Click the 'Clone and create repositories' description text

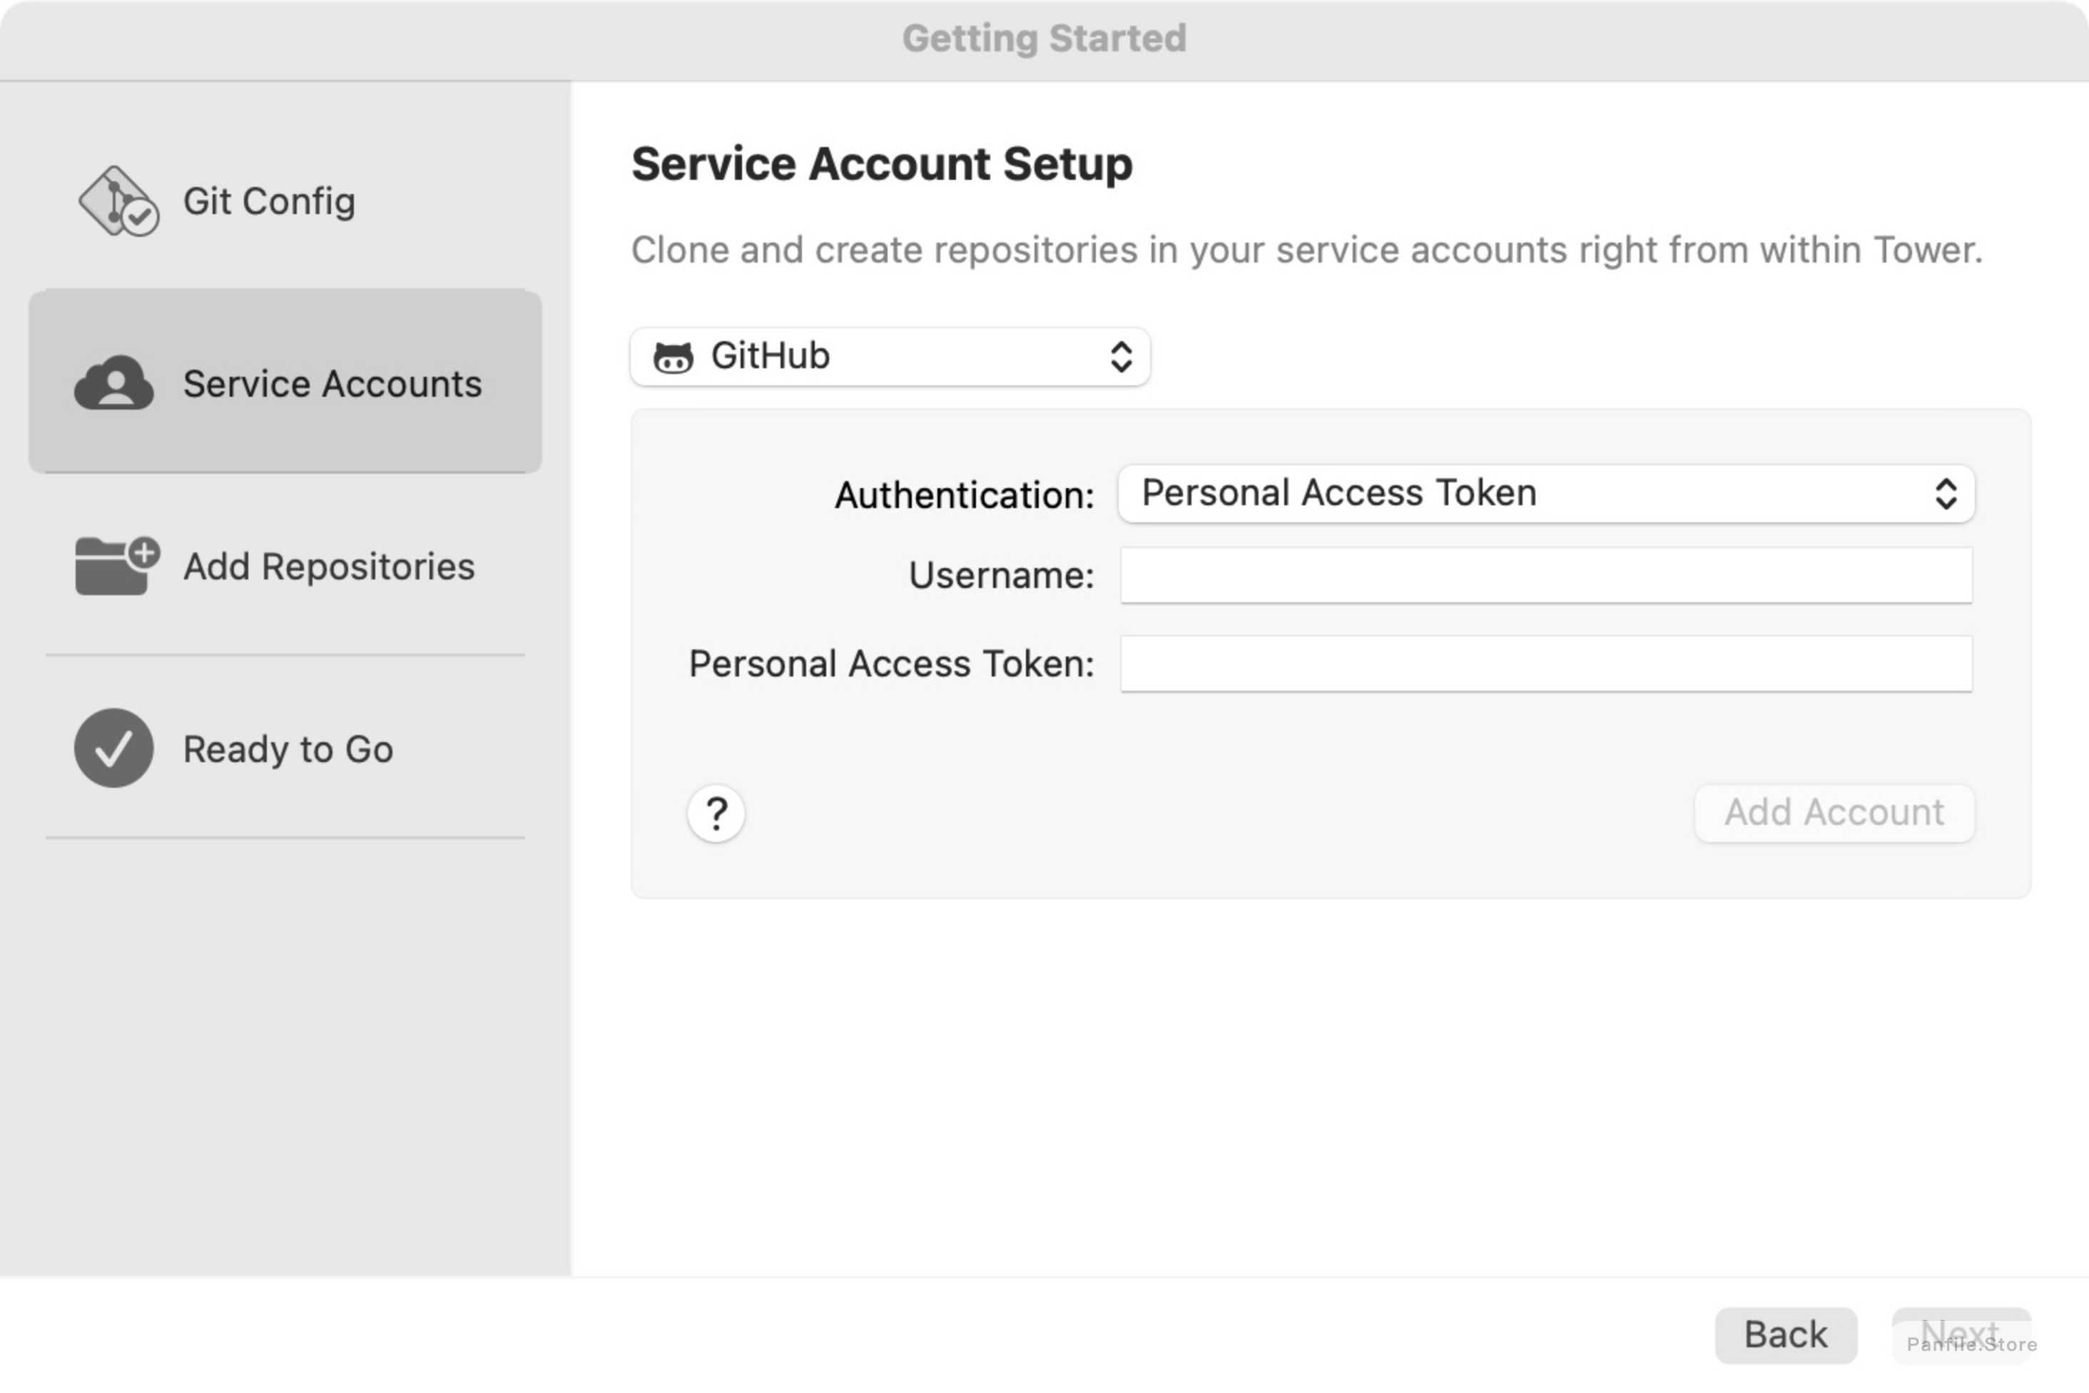coord(1306,250)
